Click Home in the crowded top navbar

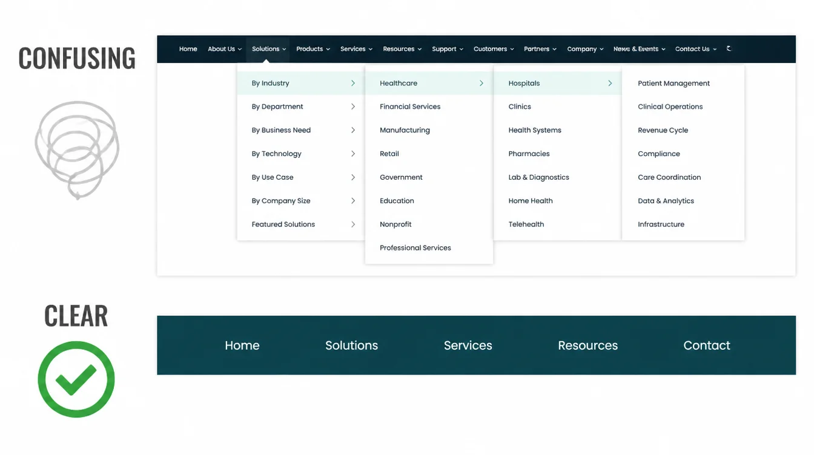(188, 49)
